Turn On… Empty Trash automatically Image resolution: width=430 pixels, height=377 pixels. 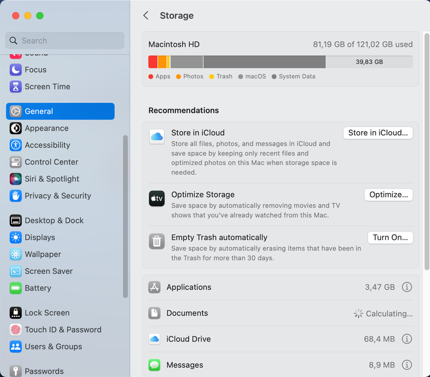coord(390,238)
